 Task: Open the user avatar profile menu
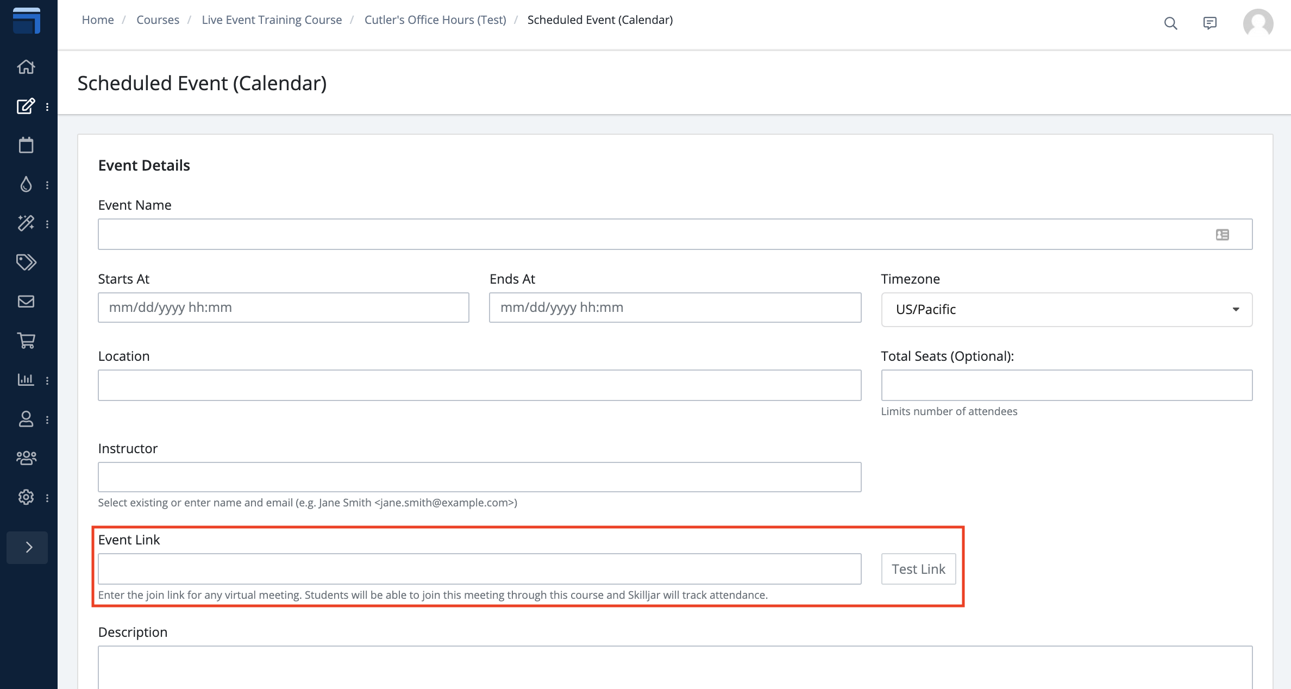[x=1258, y=23]
